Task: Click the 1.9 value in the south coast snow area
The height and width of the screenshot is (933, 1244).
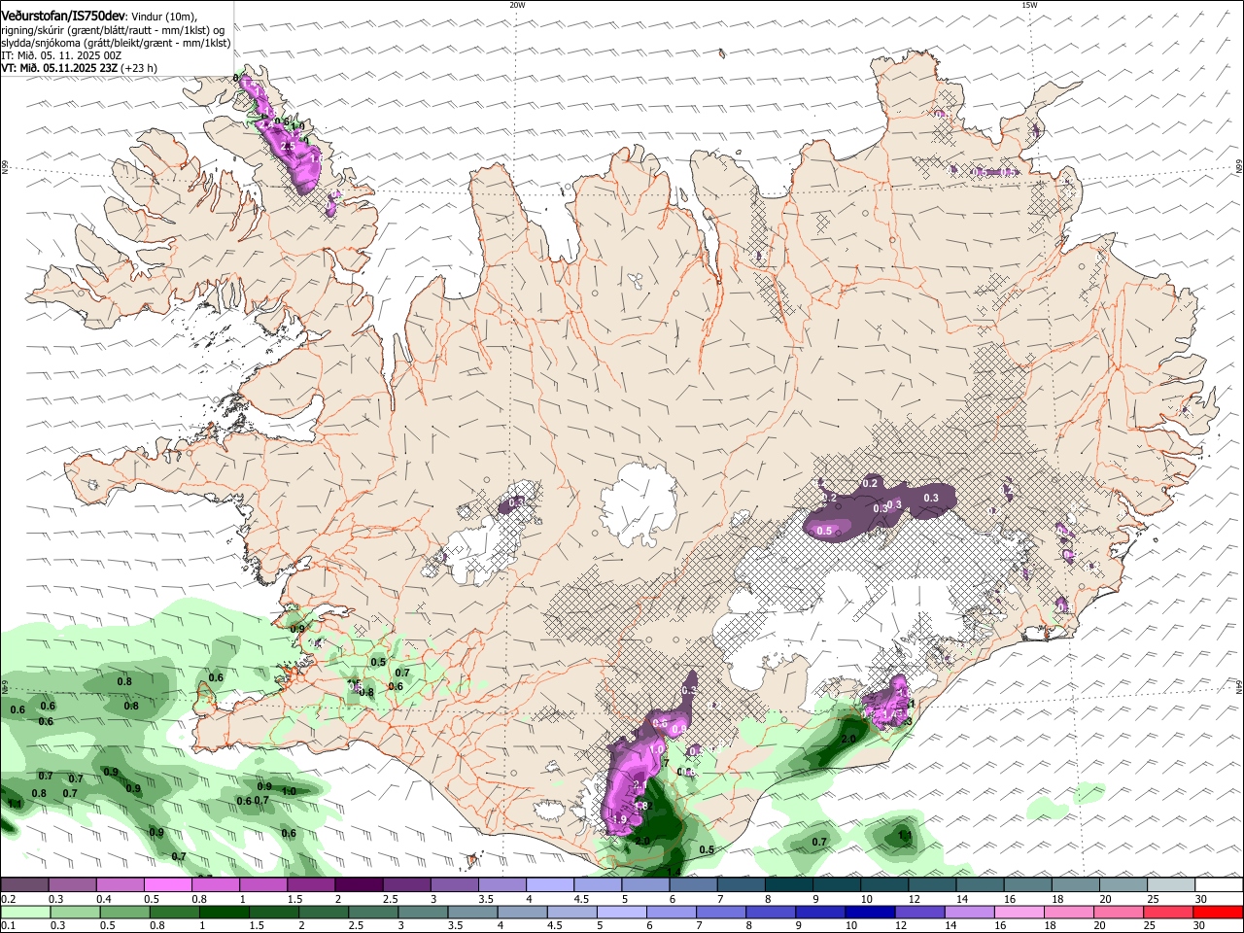Action: pyautogui.click(x=620, y=820)
